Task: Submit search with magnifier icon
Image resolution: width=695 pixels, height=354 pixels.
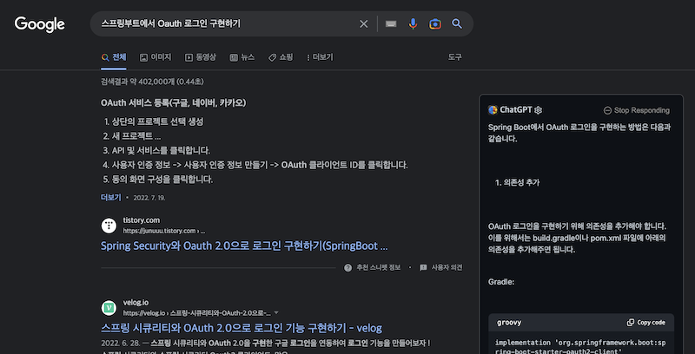Action: tap(457, 24)
